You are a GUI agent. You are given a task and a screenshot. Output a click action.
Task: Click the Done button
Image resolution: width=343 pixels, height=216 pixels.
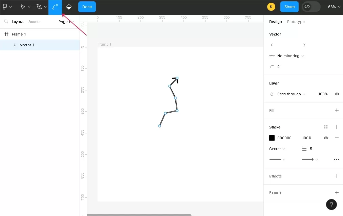point(87,7)
